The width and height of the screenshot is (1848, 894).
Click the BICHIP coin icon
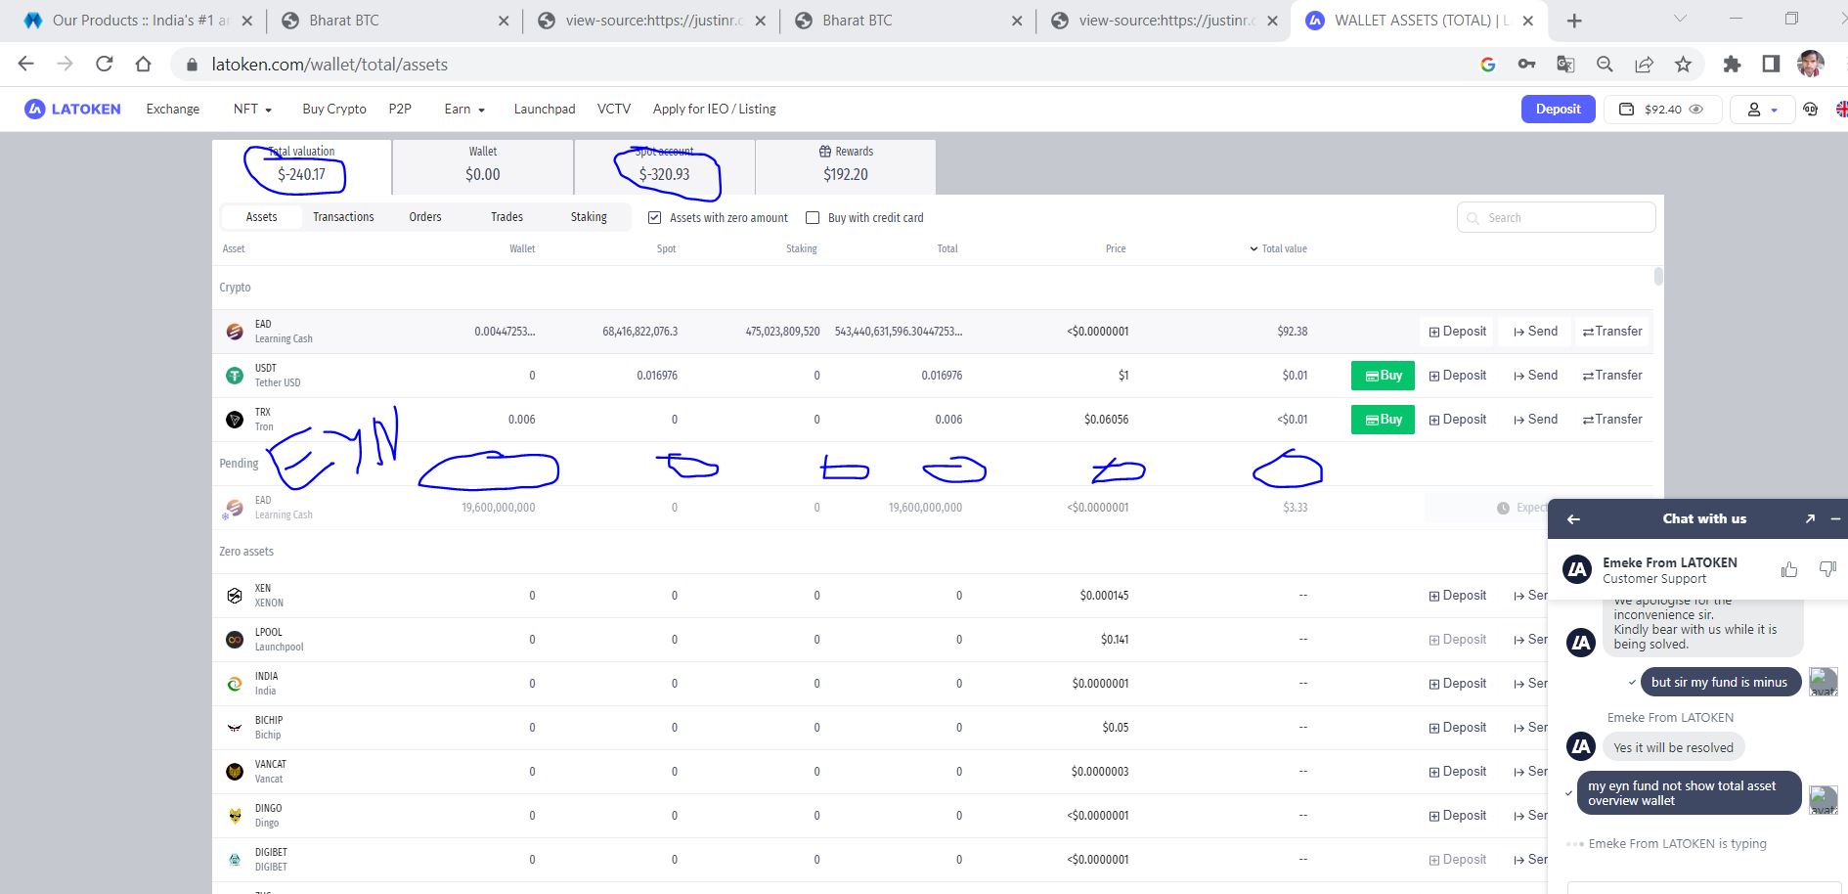pyautogui.click(x=235, y=728)
